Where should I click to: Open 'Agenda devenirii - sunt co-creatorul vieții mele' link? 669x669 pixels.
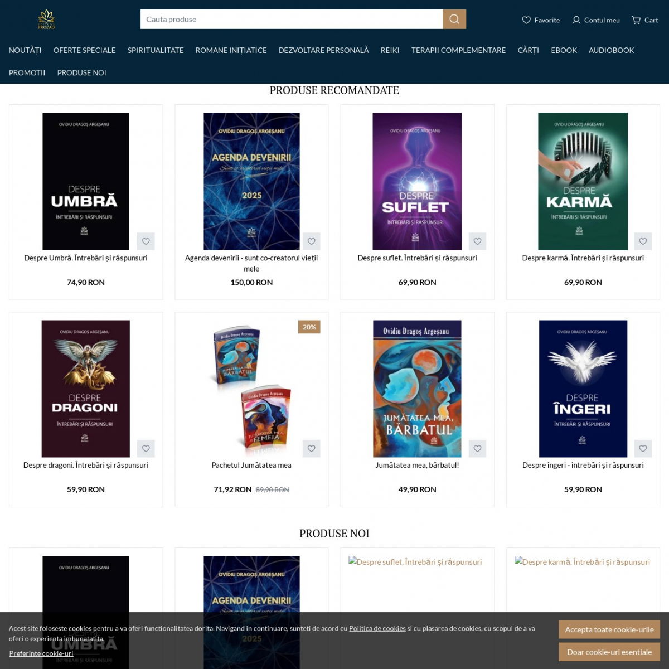[x=251, y=263]
